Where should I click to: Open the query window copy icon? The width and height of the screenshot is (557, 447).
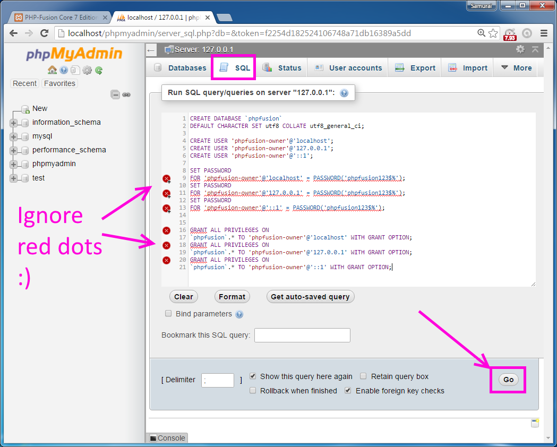(75, 70)
